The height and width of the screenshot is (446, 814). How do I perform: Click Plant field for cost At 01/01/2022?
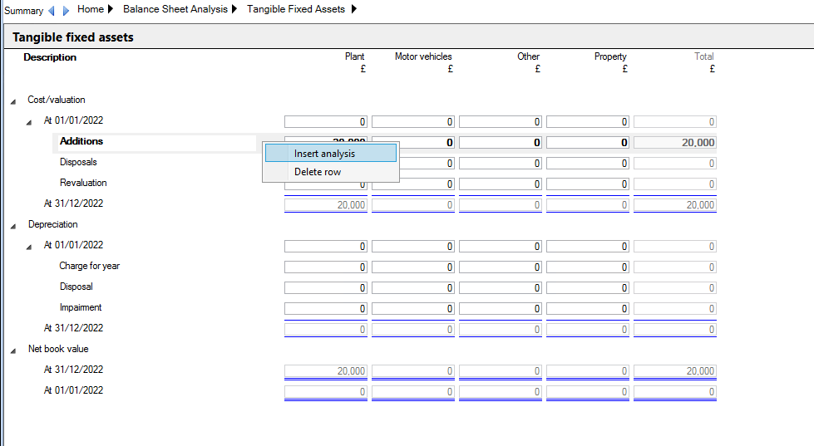[x=326, y=122]
